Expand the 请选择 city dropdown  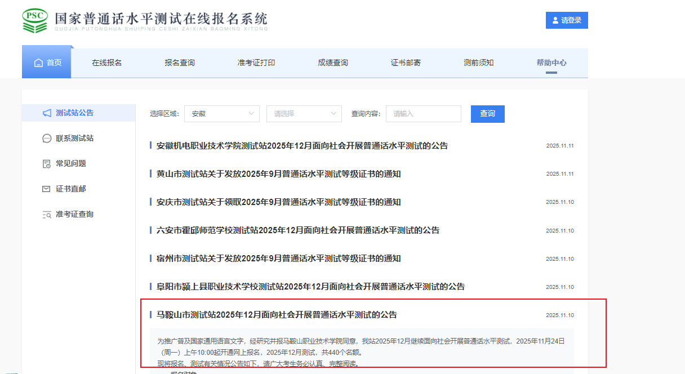[304, 114]
